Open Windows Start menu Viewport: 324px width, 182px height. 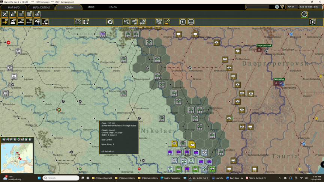tap(39, 178)
